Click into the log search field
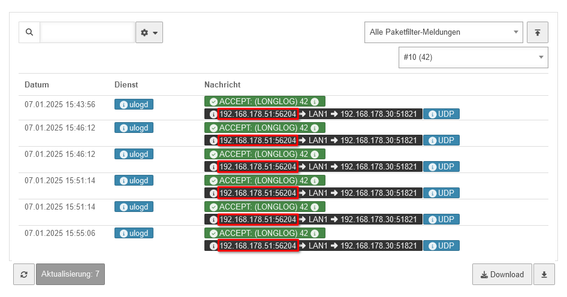The width and height of the screenshot is (567, 297). click(x=88, y=32)
